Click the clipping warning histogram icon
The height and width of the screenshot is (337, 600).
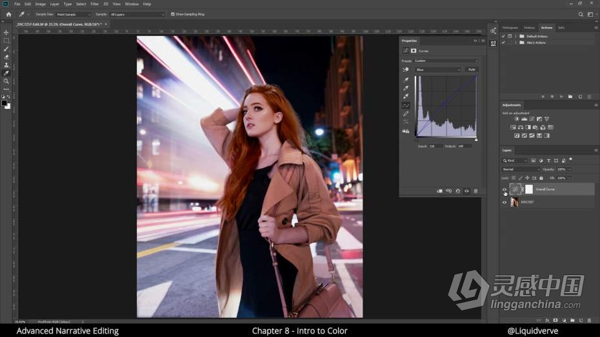tap(406, 131)
